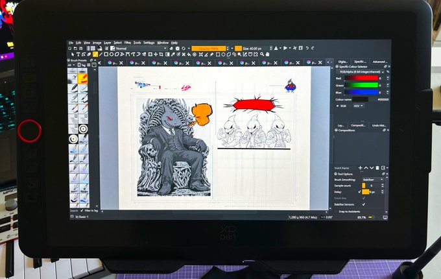Open the Filter menu
This screenshot has width=441, height=279.
point(128,43)
